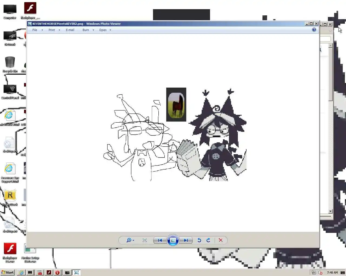Click the horse photo in the image

tap(176, 105)
